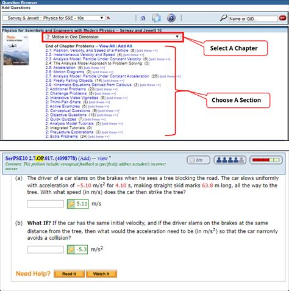Click 'add these' next to Extra Problems

(x=99, y=137)
